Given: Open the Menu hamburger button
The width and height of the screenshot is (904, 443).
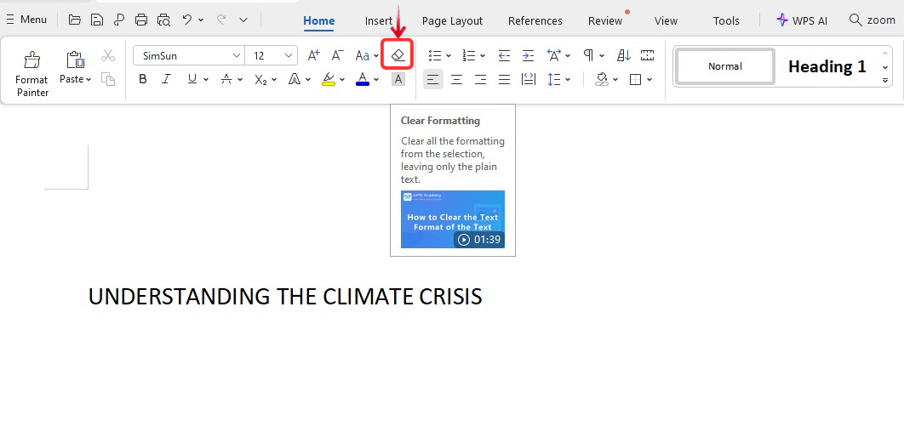Looking at the screenshot, I should point(26,20).
